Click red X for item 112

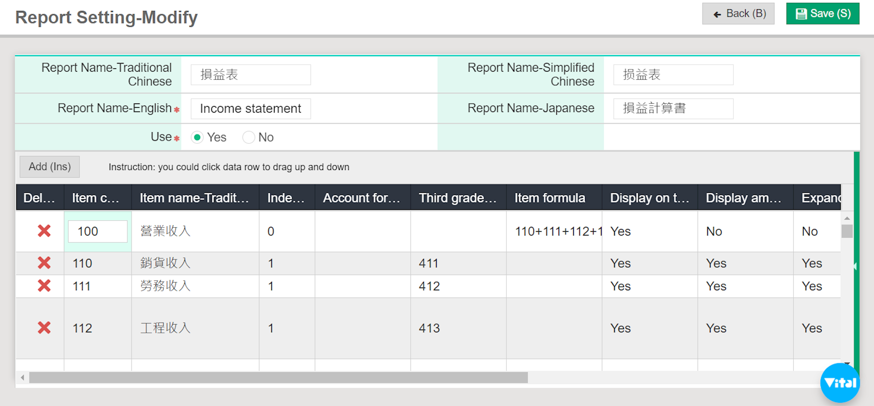point(44,328)
